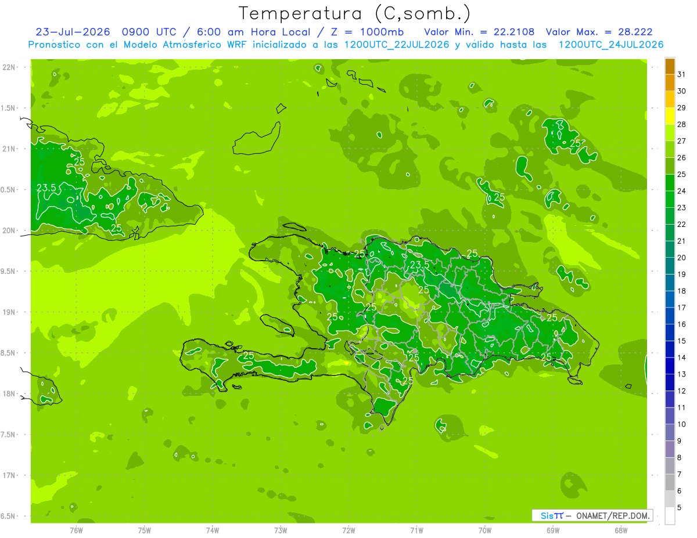Click the '20N' latitude label
697x538 pixels.
coord(10,230)
